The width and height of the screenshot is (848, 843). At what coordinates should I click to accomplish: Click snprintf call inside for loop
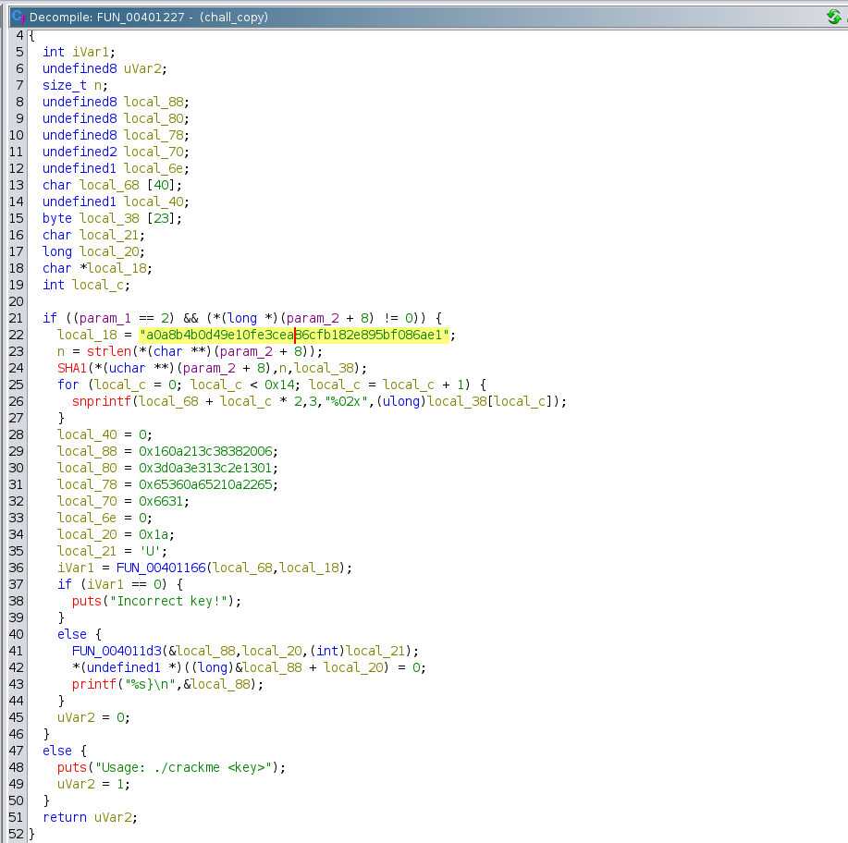coord(102,401)
